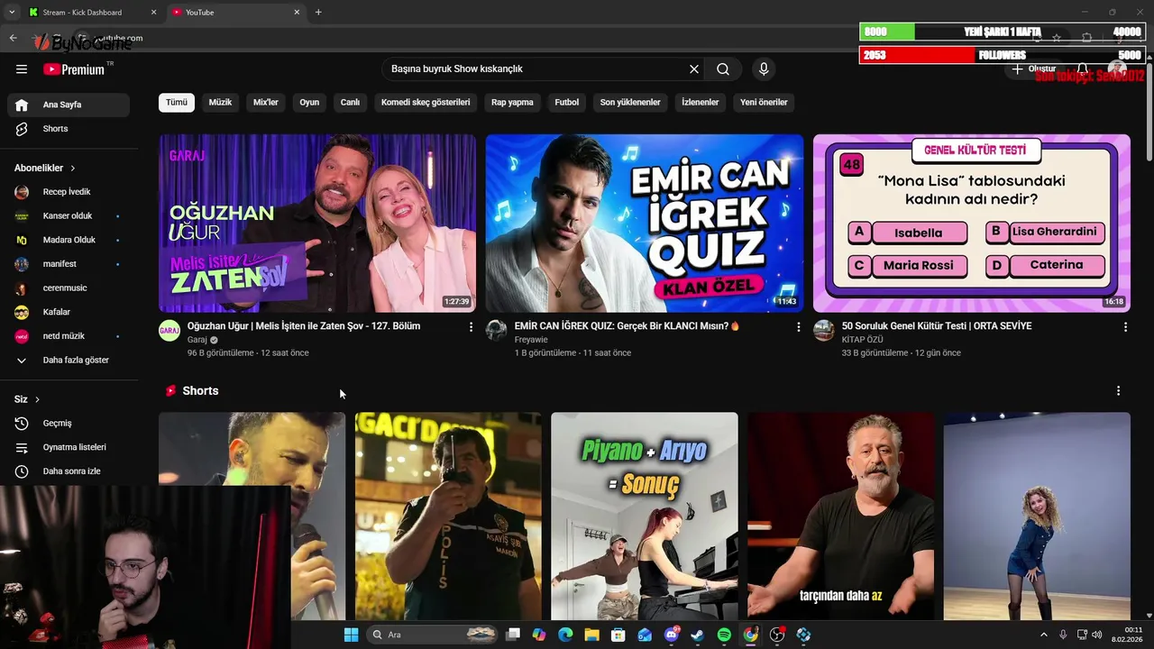Play the EMİR CAN İĞREK QUIZ thumbnail
The image size is (1154, 649).
pyautogui.click(x=645, y=224)
